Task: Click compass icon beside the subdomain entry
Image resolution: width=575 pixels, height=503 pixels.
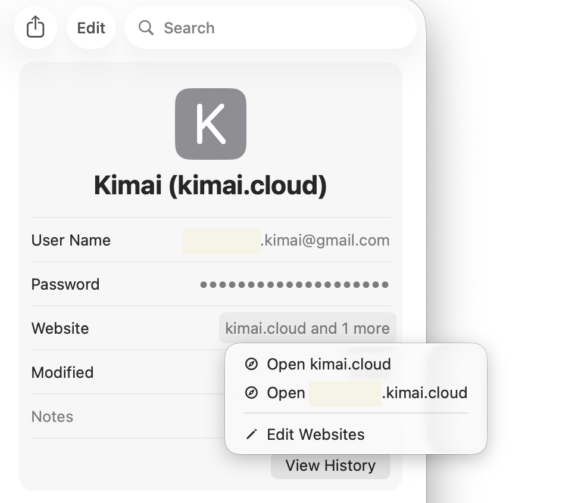Action: tap(251, 393)
